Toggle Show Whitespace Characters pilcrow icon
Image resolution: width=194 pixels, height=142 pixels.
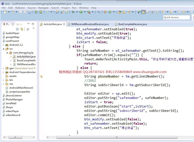pyautogui.click(x=157, y=12)
